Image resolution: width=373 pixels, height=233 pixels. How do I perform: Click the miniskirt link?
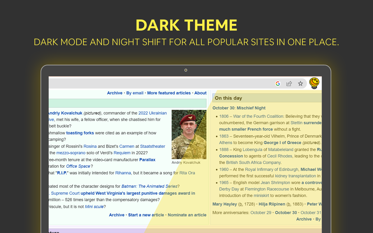pos(261,195)
